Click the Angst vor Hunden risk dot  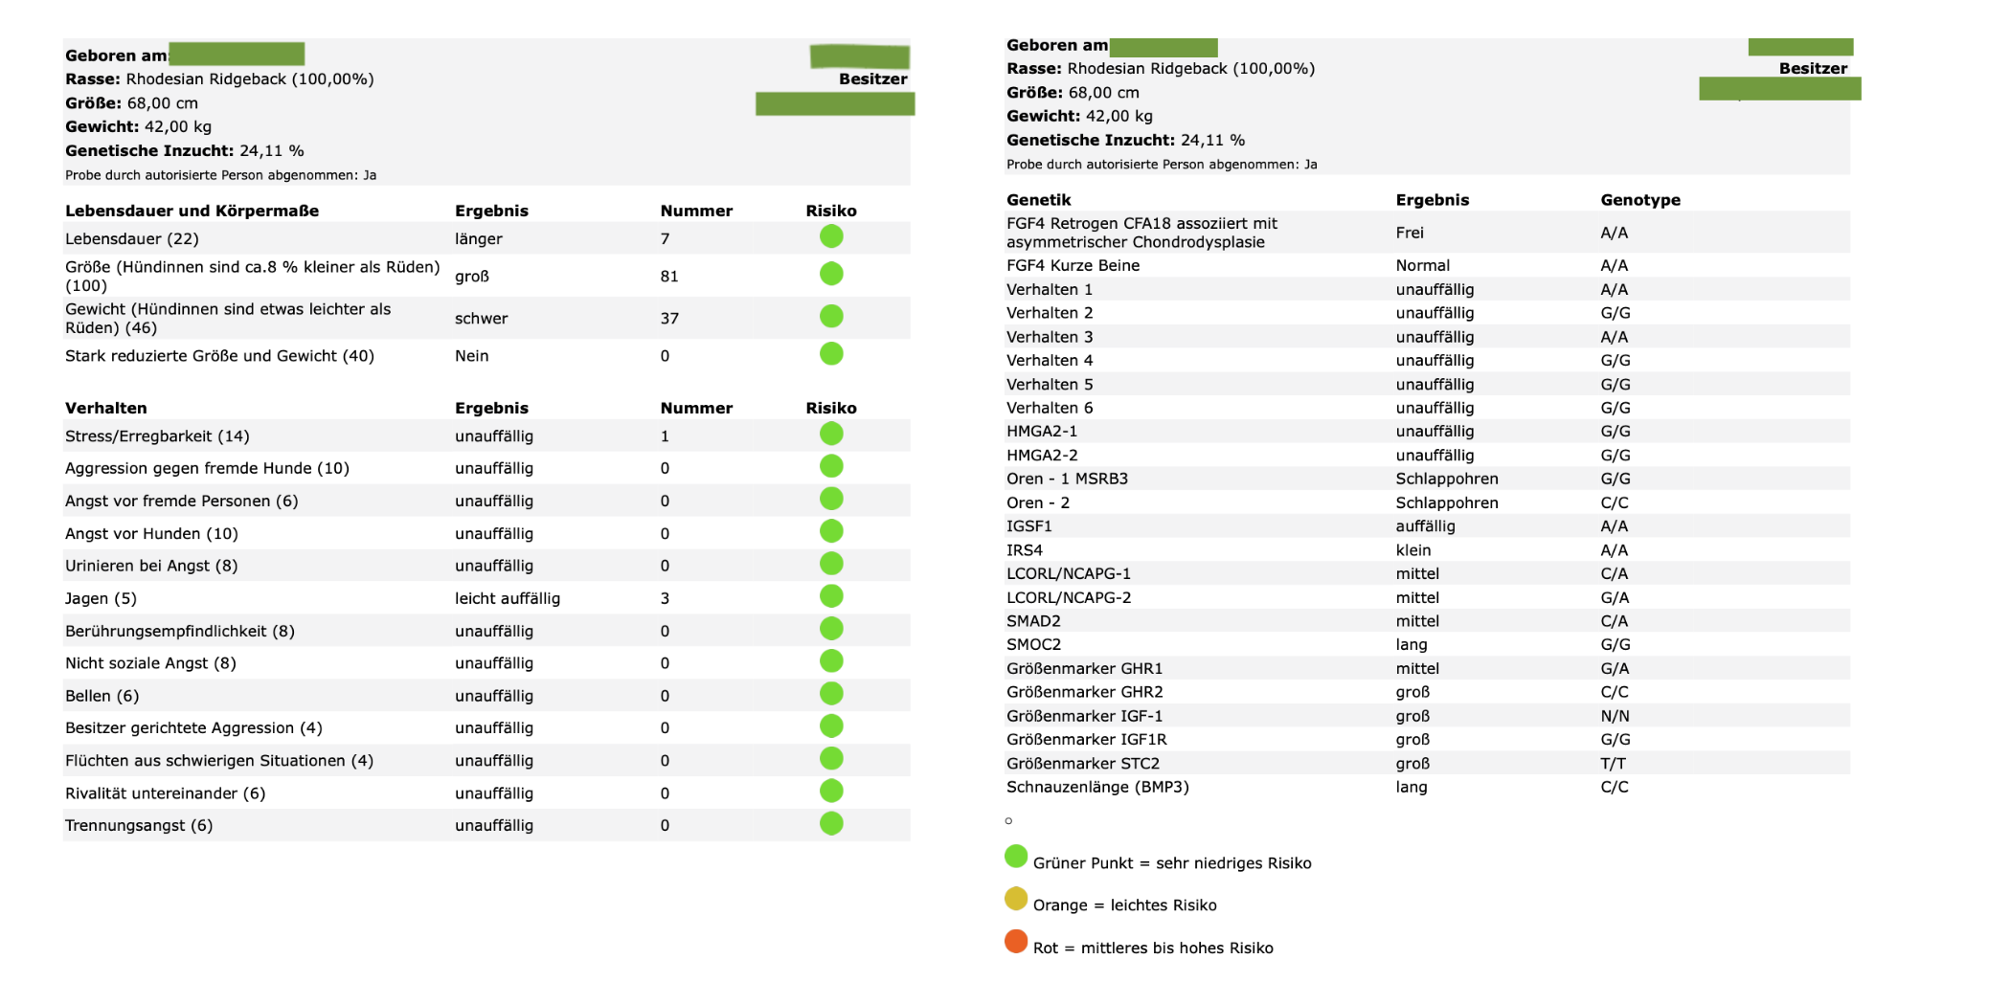[x=831, y=531]
